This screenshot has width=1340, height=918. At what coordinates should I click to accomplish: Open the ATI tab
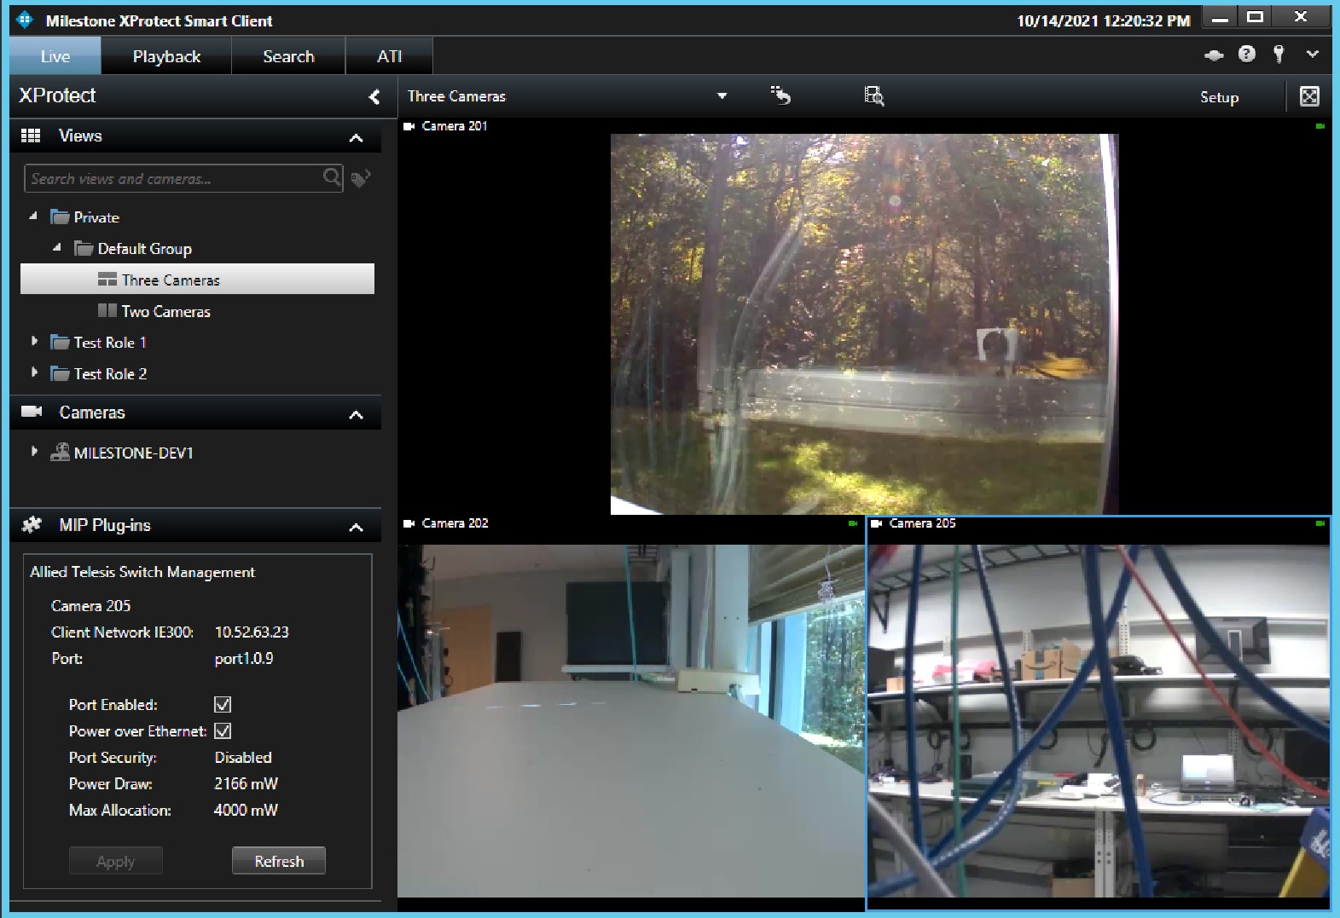pos(389,56)
